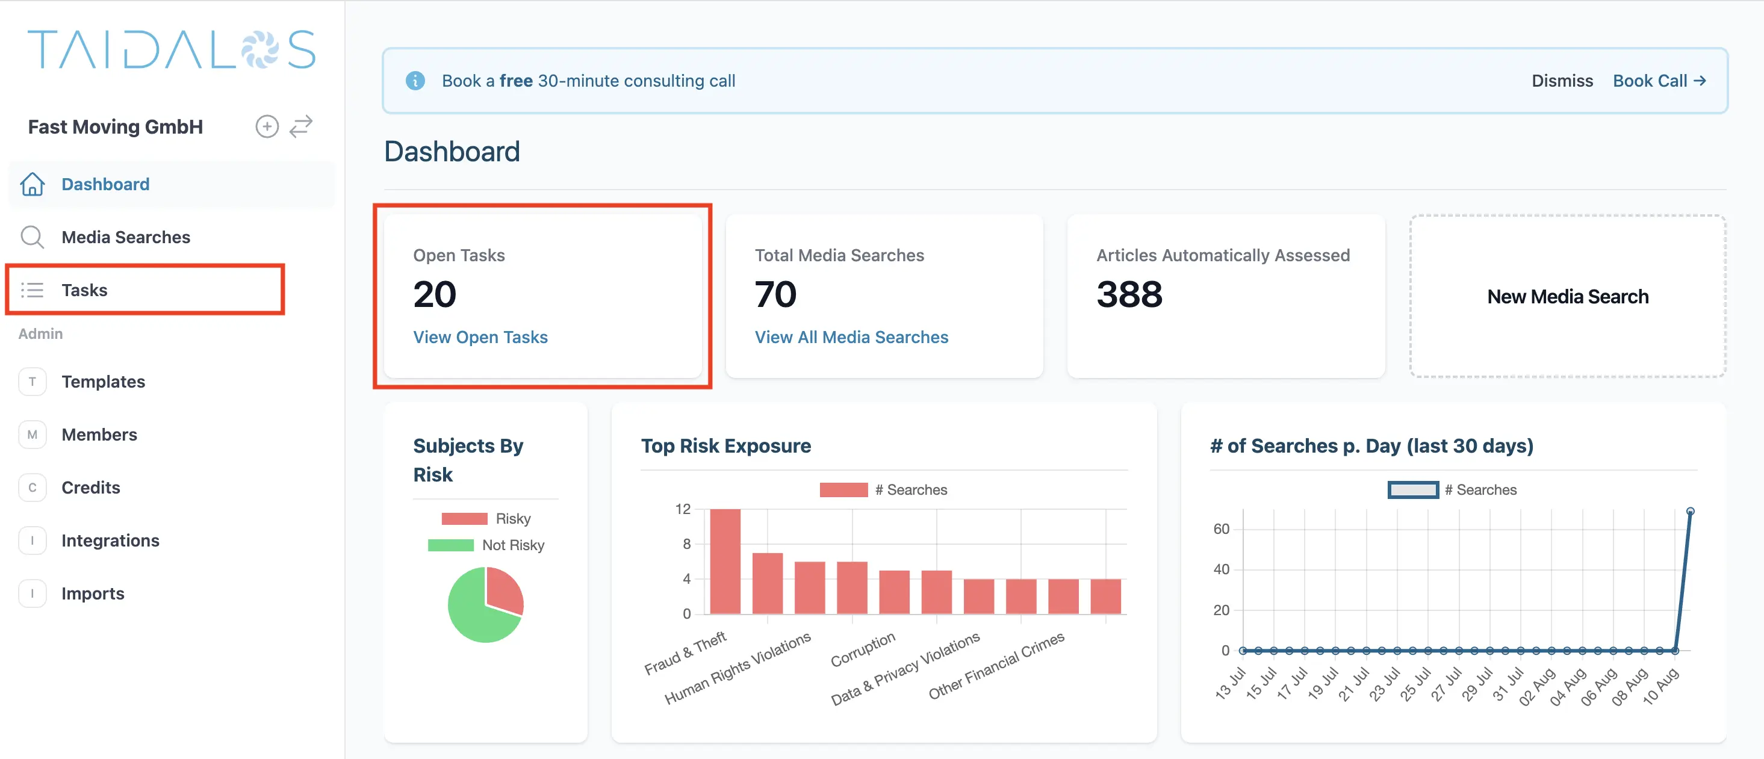Click the Credits C badge icon

pyautogui.click(x=32, y=488)
